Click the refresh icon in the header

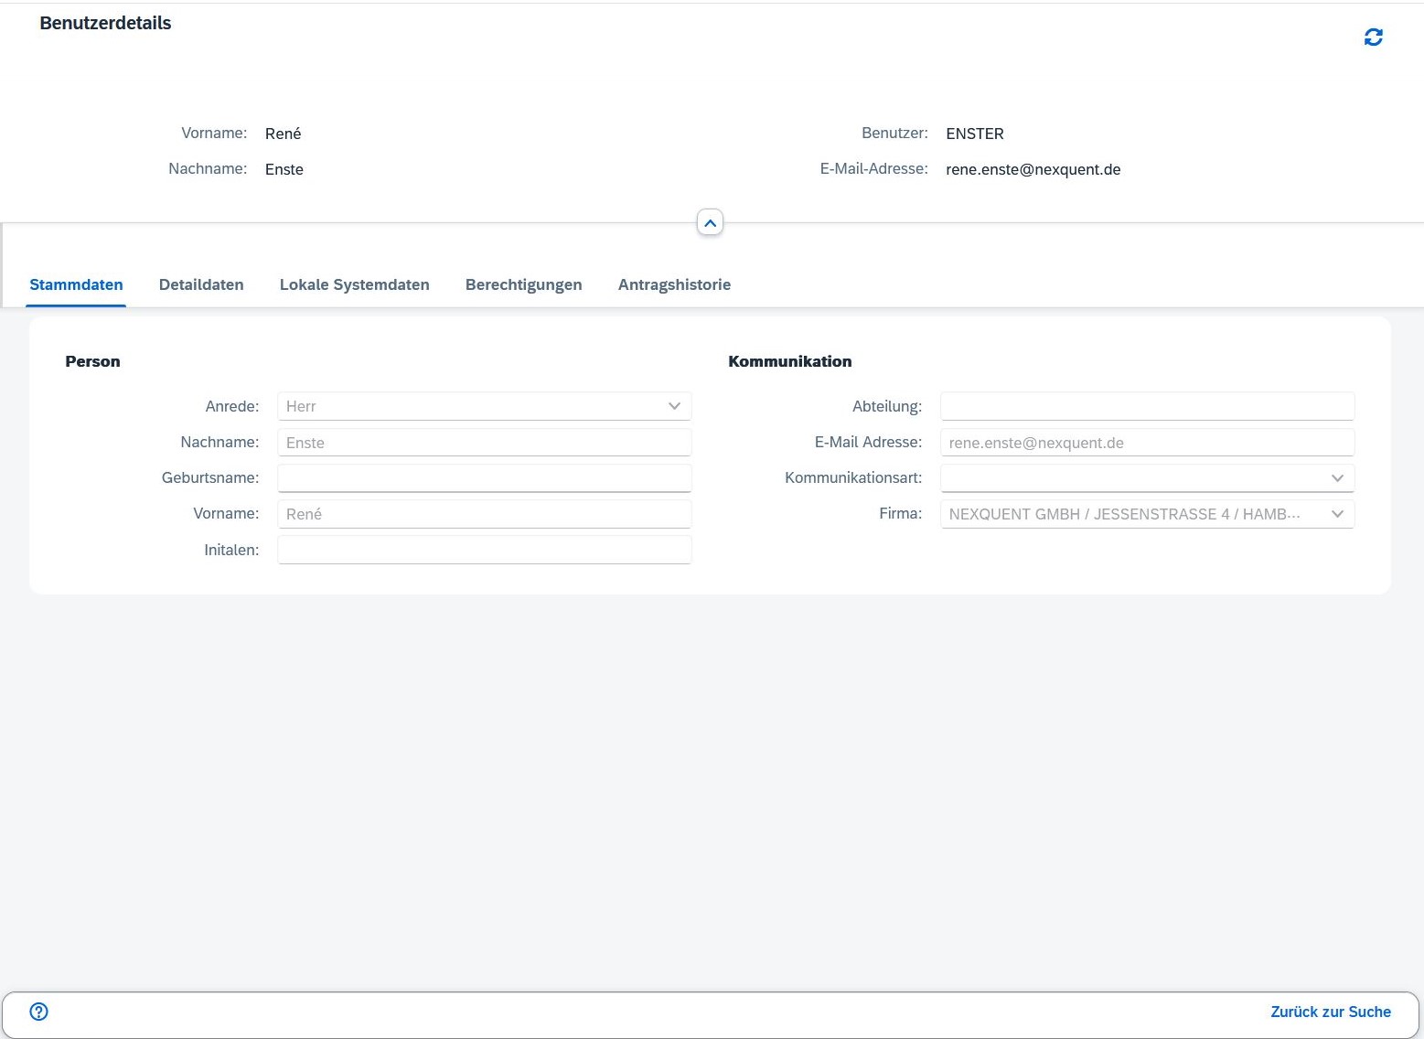[1373, 37]
